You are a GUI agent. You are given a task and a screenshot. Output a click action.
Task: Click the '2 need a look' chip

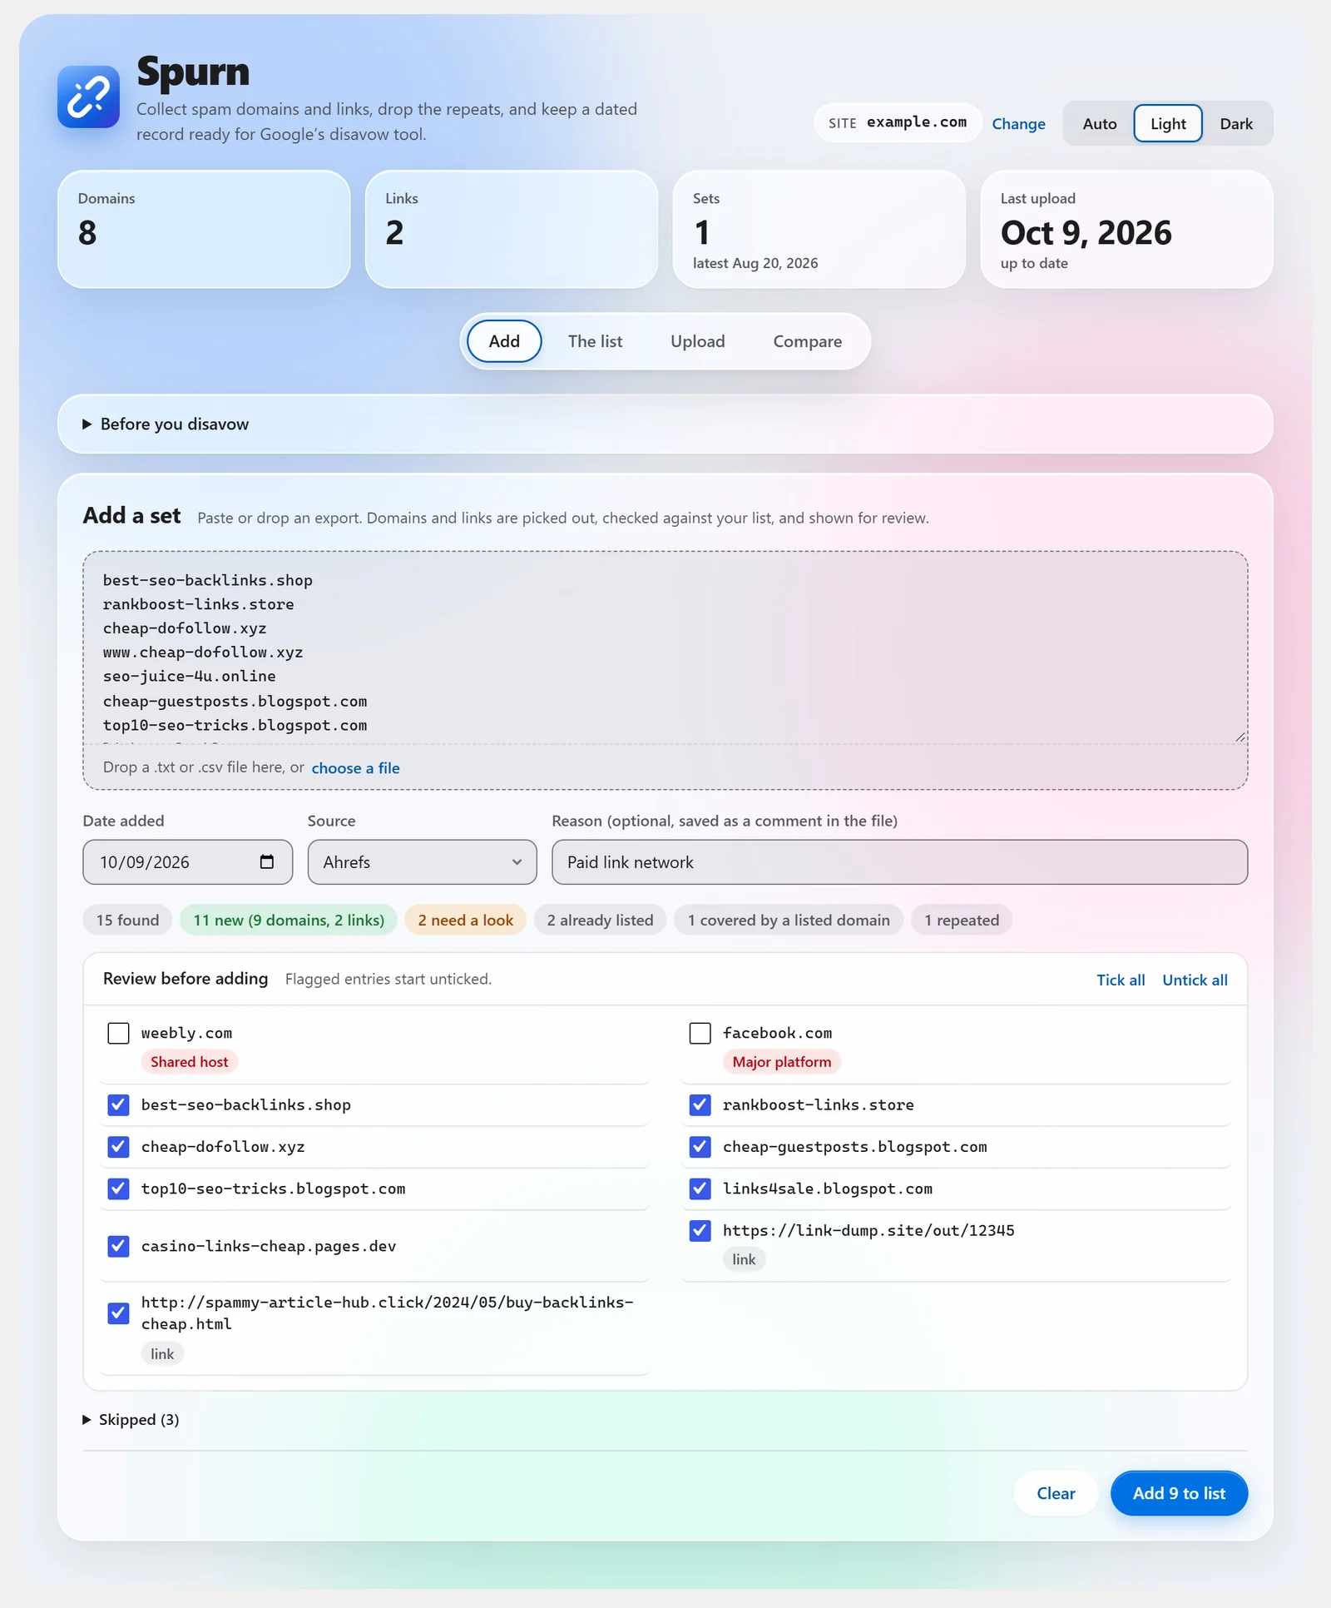coord(465,920)
